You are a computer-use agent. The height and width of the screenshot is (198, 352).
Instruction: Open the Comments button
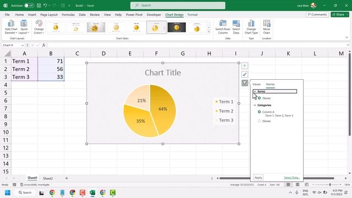[317, 15]
